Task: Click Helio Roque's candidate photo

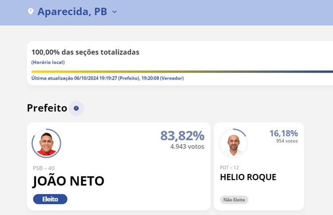Action: (233, 143)
